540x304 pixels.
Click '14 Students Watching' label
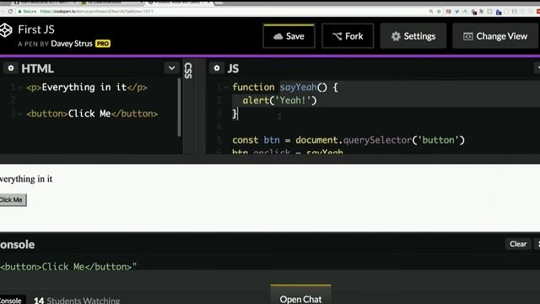(x=77, y=301)
